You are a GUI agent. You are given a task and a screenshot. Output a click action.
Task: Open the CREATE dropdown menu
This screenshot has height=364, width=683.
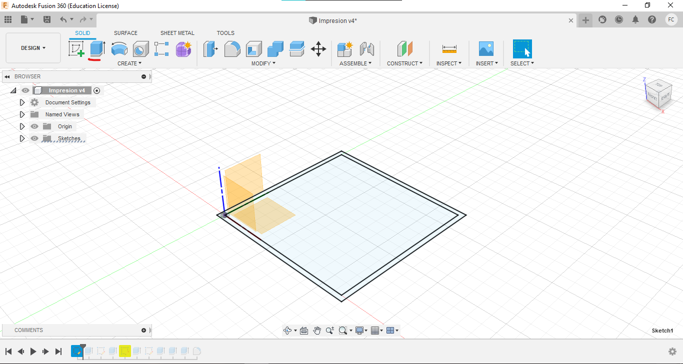tap(129, 63)
